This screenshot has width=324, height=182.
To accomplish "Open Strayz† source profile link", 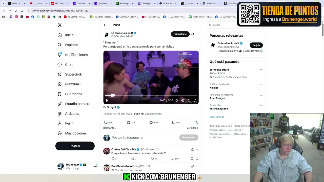I will (112, 107).
